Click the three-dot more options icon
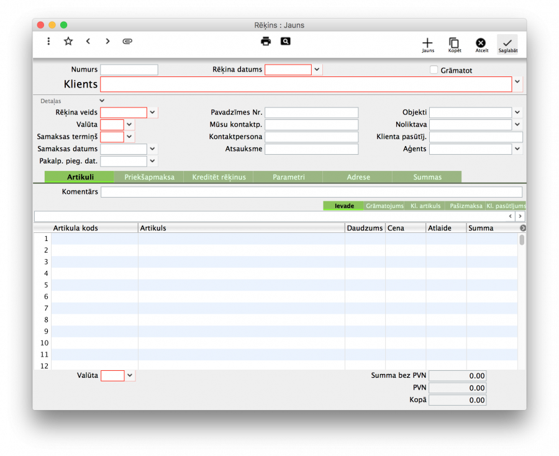 [x=48, y=42]
